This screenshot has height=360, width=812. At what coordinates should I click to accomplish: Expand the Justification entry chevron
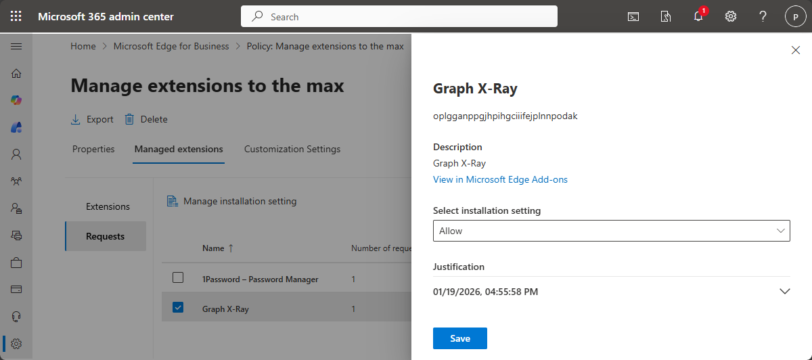click(784, 292)
